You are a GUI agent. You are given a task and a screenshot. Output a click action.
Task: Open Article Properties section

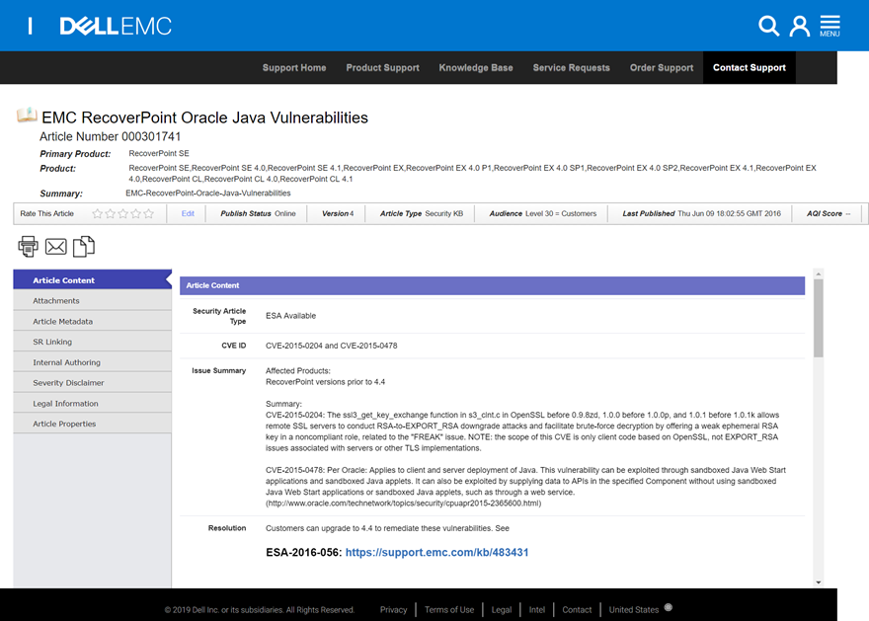point(92,424)
